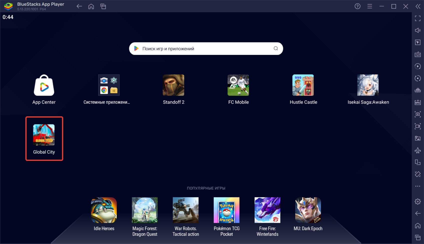Open Magic Forest: Dragon Quest tile
The width and height of the screenshot is (424, 244).
click(x=145, y=210)
